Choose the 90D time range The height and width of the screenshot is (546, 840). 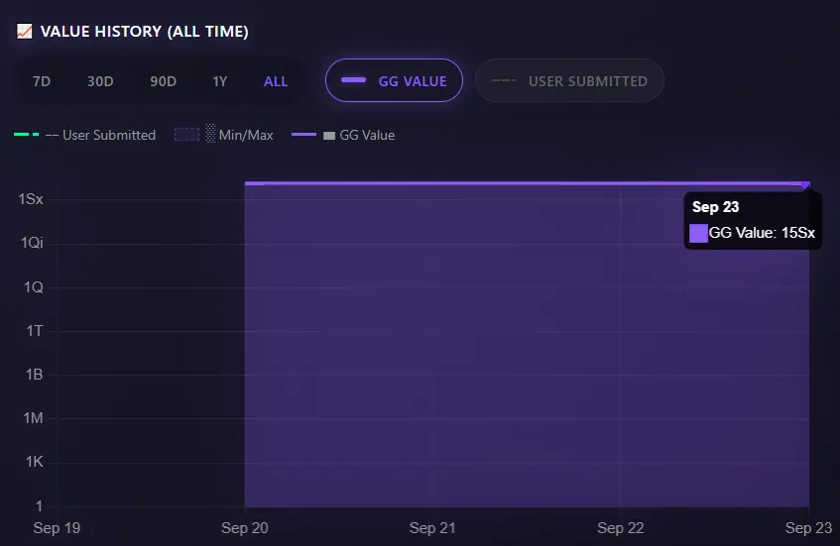click(x=163, y=81)
